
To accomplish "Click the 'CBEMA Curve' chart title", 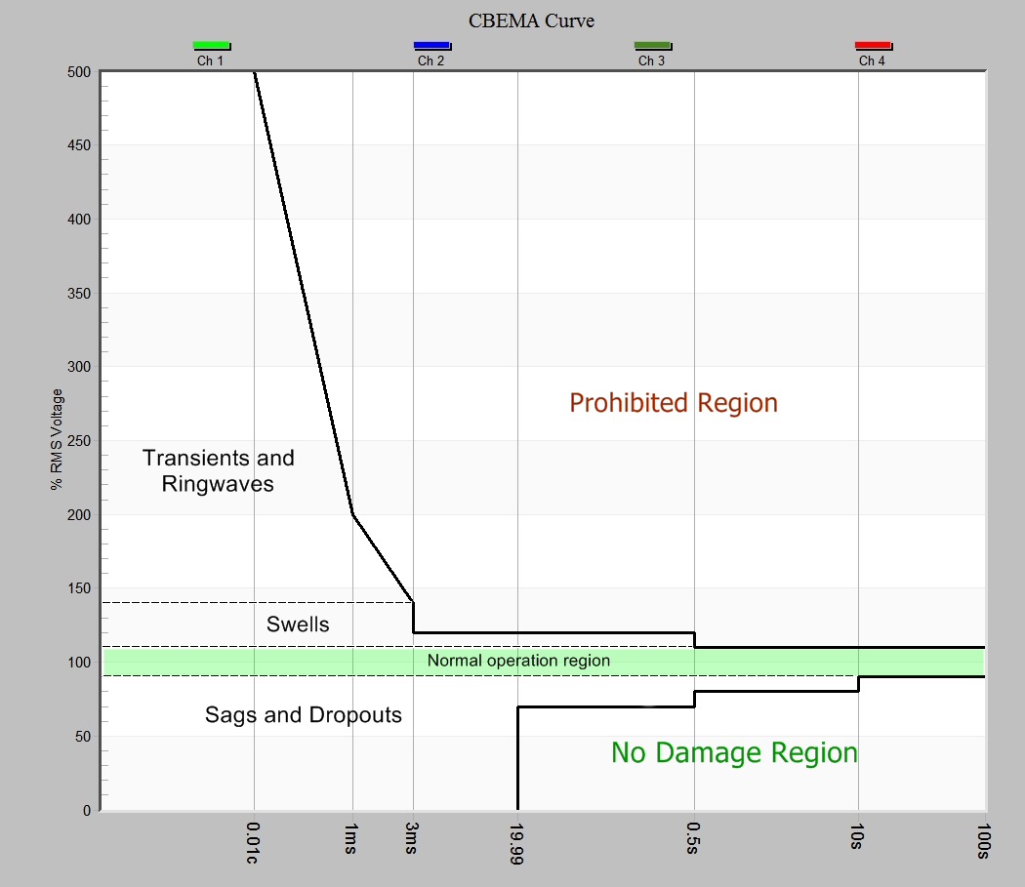I will [532, 20].
